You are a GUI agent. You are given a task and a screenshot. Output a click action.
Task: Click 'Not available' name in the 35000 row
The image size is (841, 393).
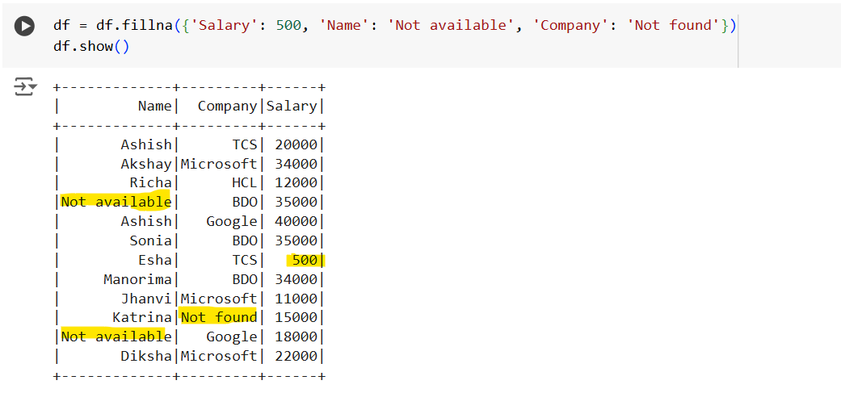tap(116, 202)
